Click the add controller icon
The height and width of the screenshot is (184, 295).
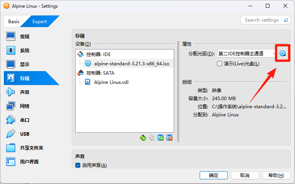(143, 138)
